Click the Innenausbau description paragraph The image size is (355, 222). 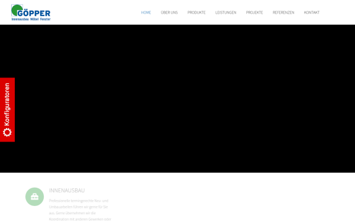tap(80, 210)
